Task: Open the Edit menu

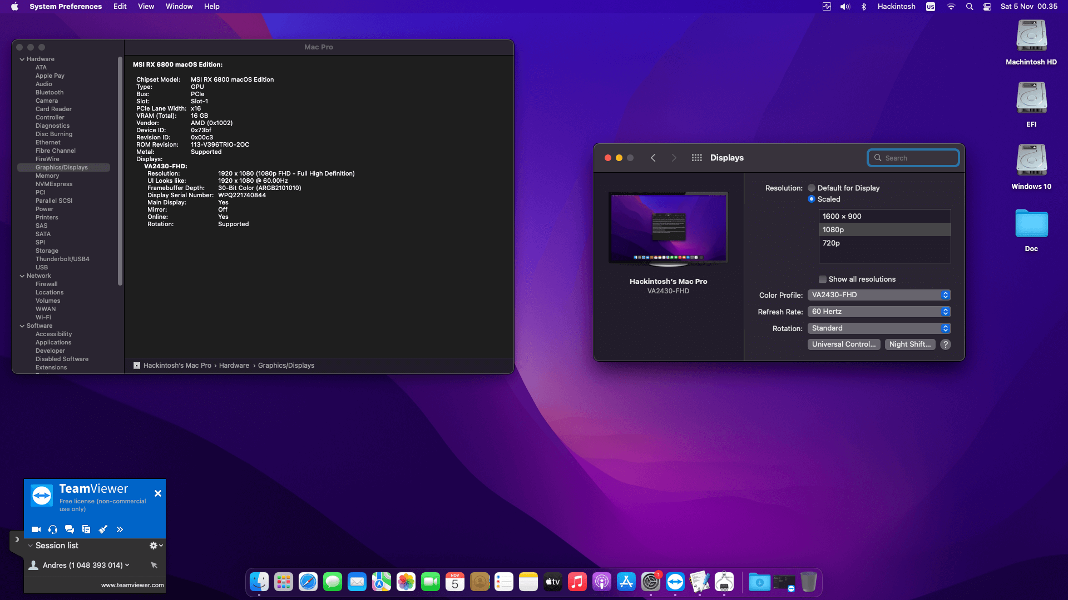Action: pyautogui.click(x=120, y=7)
